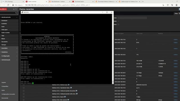Select the 'up (1)' status value
This screenshot has height=101, width=180.
[x=138, y=88]
